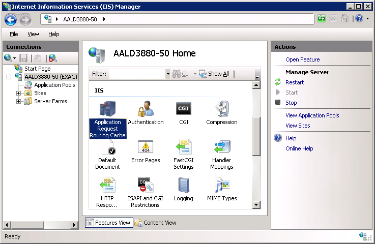Switch to Content View tab

156,223
